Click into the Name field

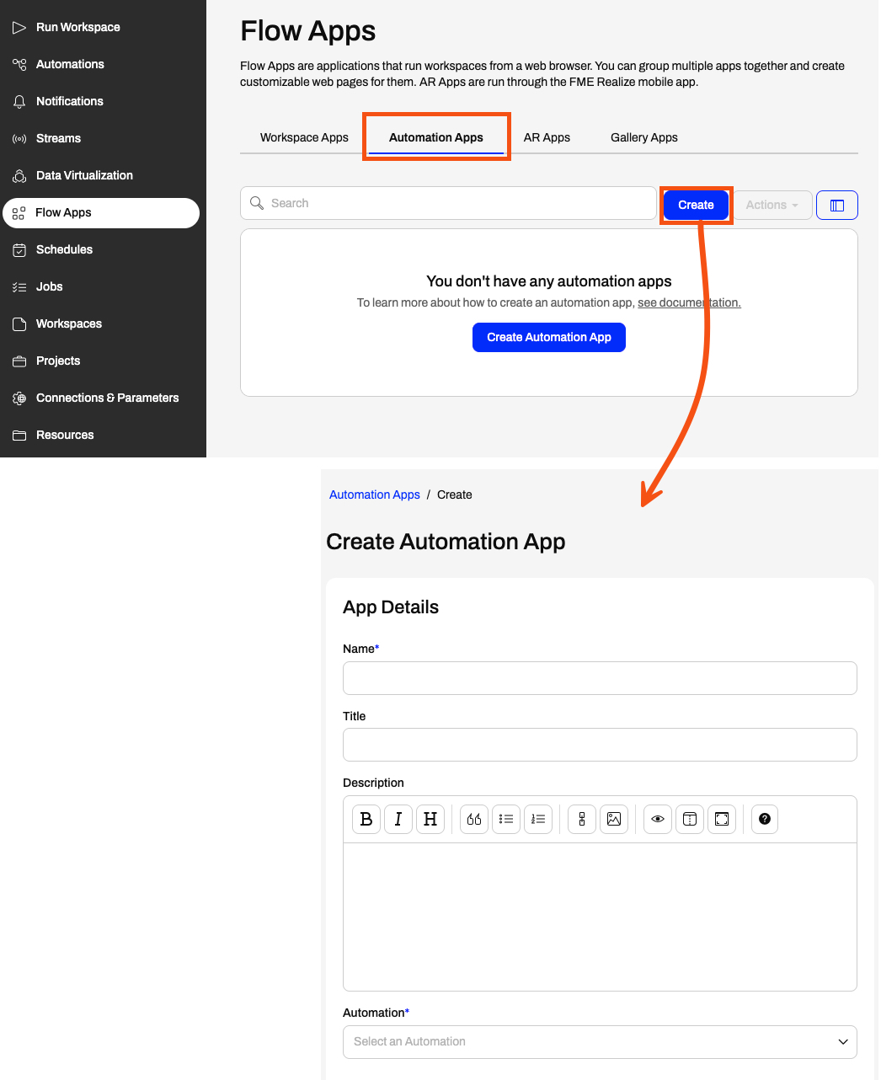coord(600,678)
